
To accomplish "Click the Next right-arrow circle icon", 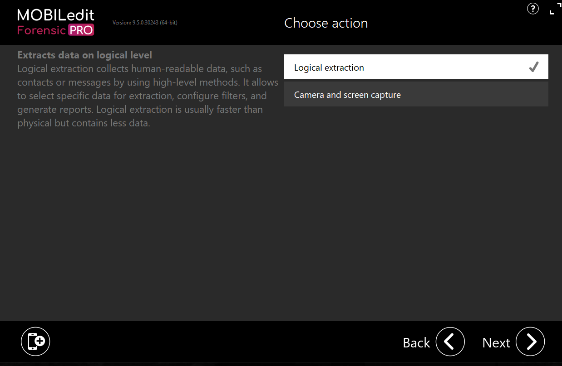I will tap(530, 342).
